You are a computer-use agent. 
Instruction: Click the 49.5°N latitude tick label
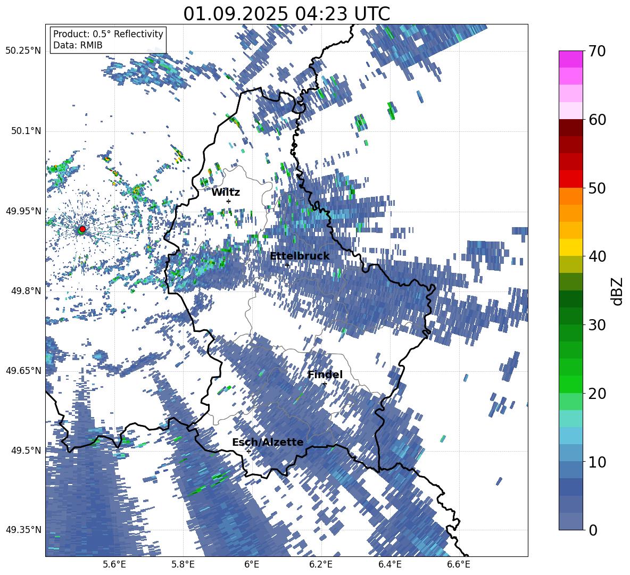26,450
